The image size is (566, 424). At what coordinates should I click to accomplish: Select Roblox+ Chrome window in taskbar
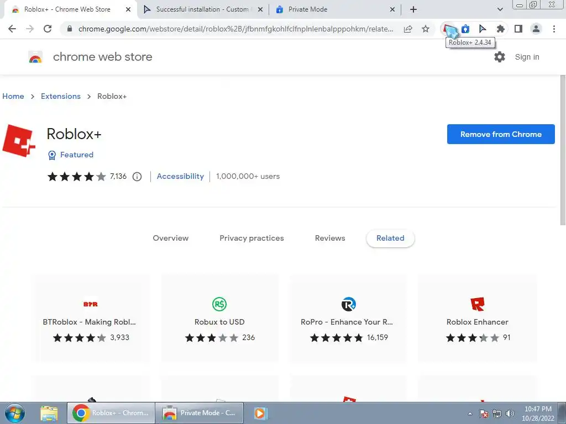point(111,413)
